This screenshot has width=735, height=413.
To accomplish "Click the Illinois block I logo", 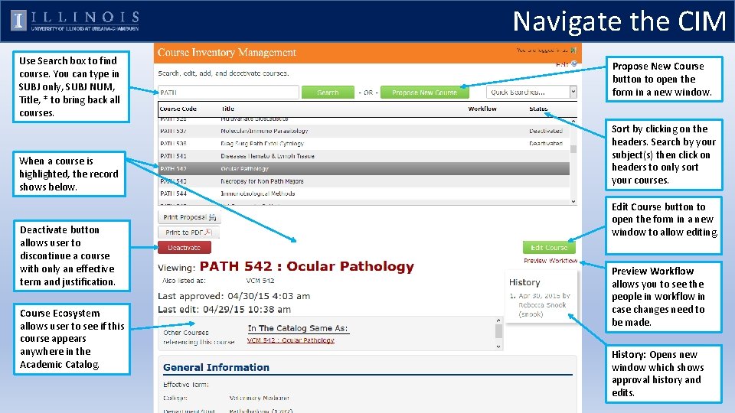I will coord(18,21).
